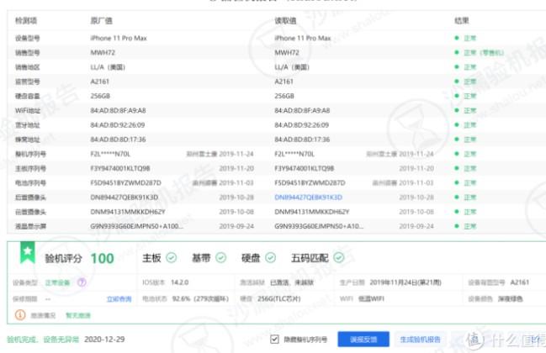The height and width of the screenshot is (353, 546).
Task: Select WiFi address 84:AD:8D:8F:A9:A8 in 原厂值 column
Action: click(x=118, y=111)
